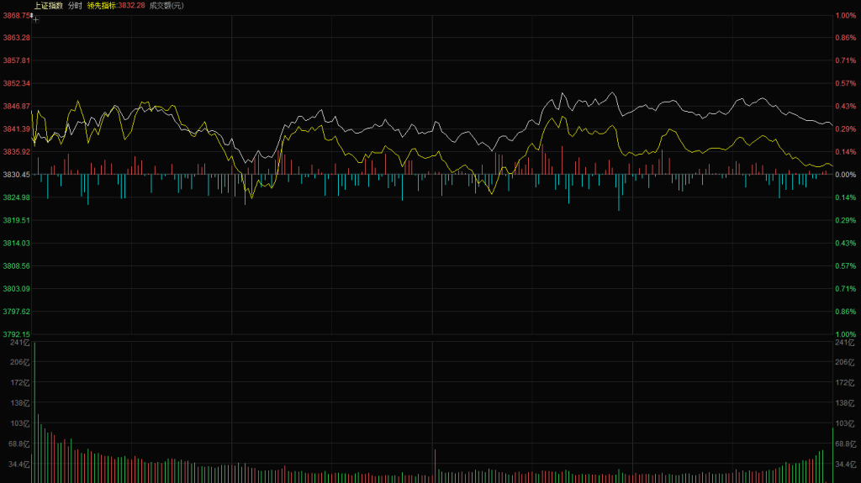
Task: Click the yellow 领先指标 indicator label
Action: pos(102,6)
